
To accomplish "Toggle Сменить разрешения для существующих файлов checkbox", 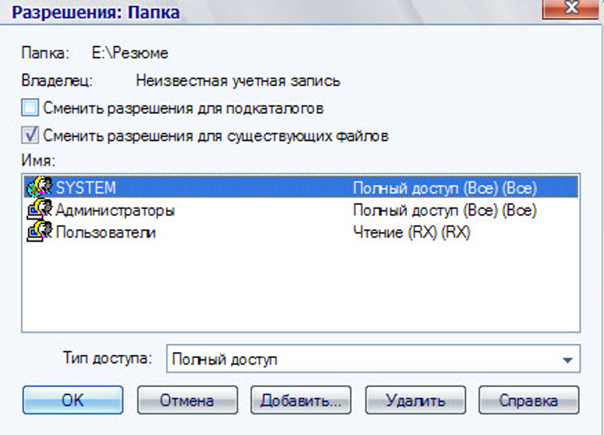I will (x=30, y=136).
